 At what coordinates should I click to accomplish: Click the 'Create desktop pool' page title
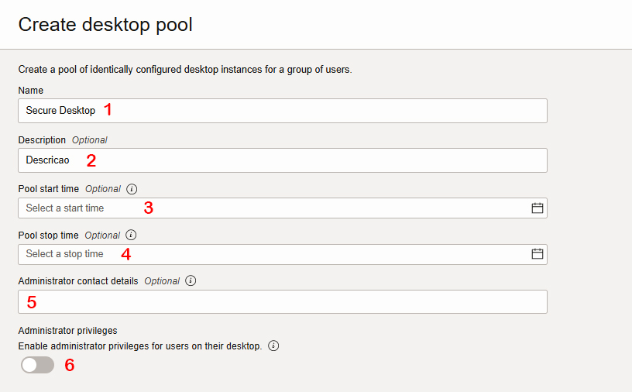[x=105, y=25]
